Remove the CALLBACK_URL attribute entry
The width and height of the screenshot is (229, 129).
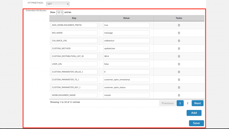[179, 41]
